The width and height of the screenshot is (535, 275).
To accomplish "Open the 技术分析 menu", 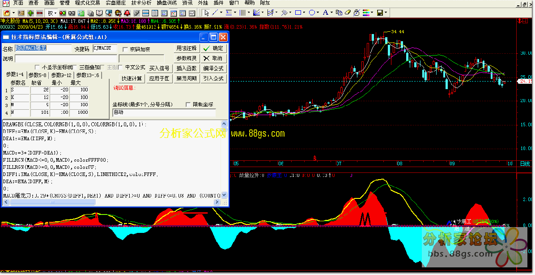I will (x=141, y=3).
